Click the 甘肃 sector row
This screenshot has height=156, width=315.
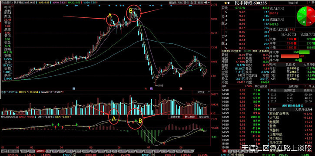click(292, 126)
